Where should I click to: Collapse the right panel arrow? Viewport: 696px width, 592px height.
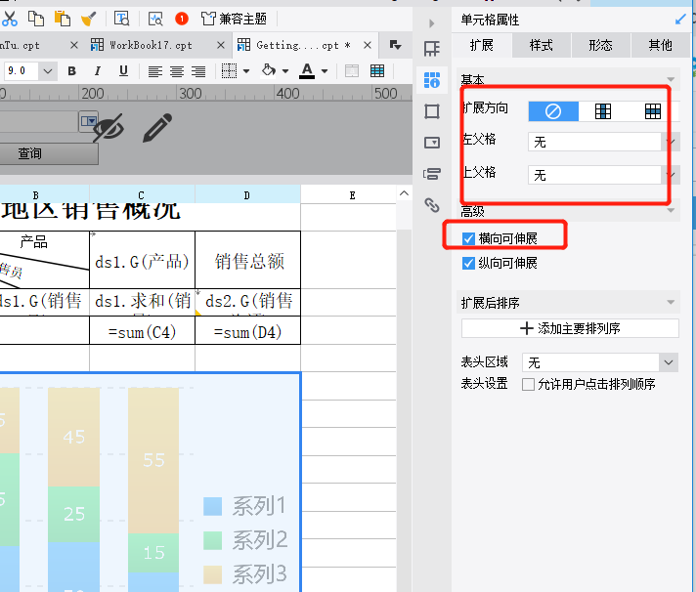(x=431, y=23)
